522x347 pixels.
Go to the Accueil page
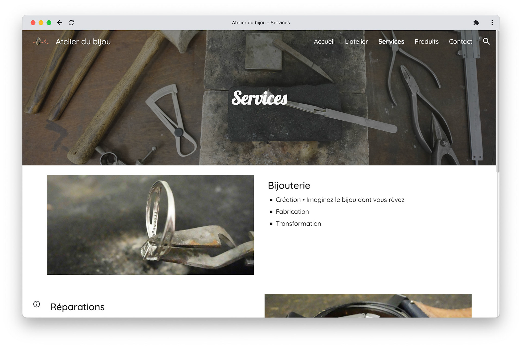pos(324,42)
